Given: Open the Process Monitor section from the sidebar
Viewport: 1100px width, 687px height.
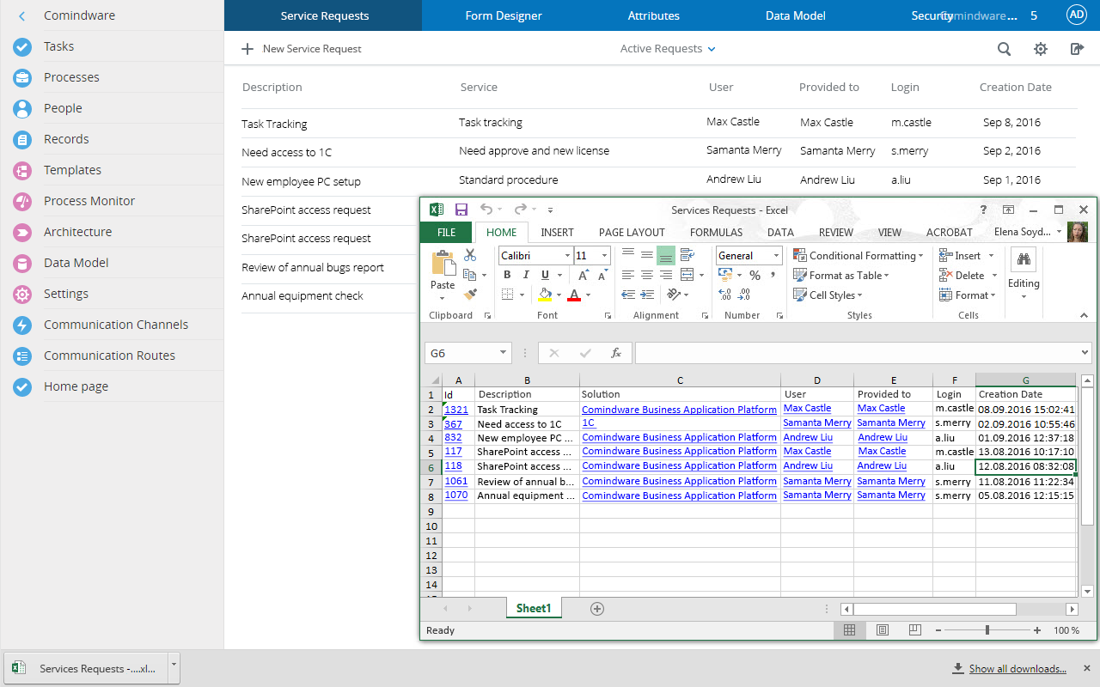Looking at the screenshot, I should 90,201.
